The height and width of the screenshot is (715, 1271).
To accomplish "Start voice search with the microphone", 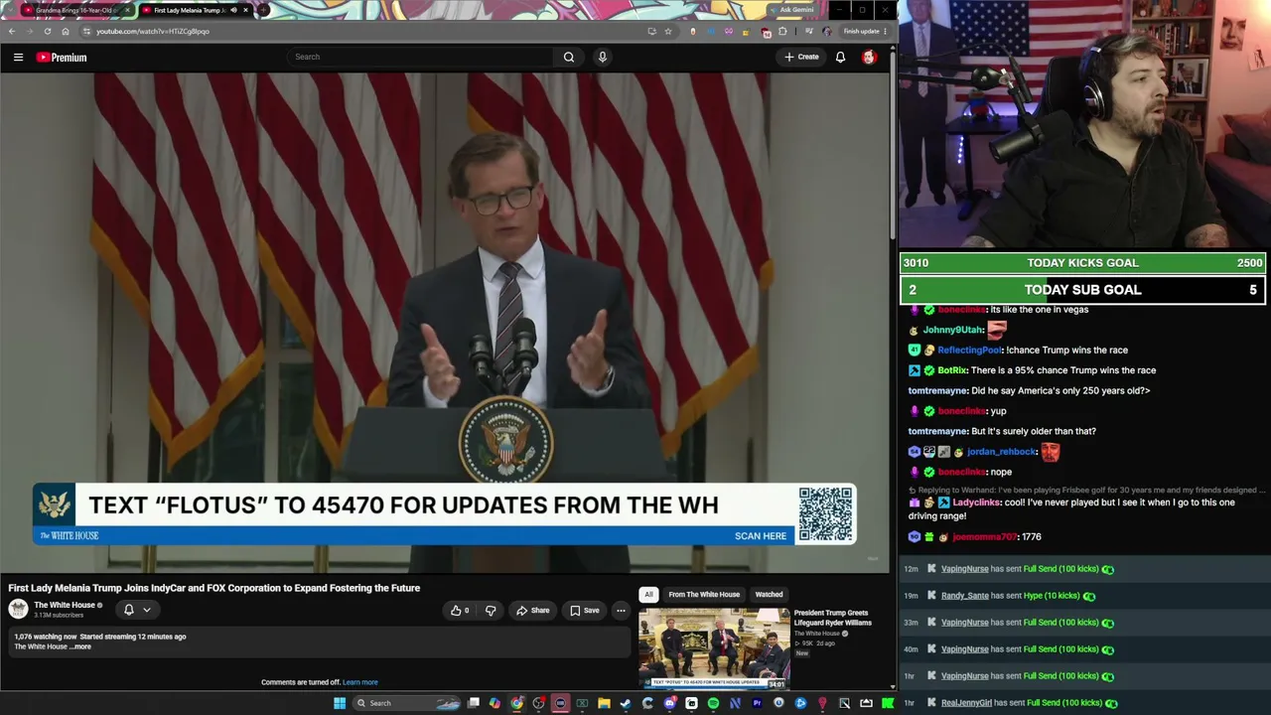I will click(602, 57).
